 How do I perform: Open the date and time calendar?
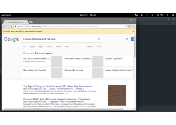(88, 15)
